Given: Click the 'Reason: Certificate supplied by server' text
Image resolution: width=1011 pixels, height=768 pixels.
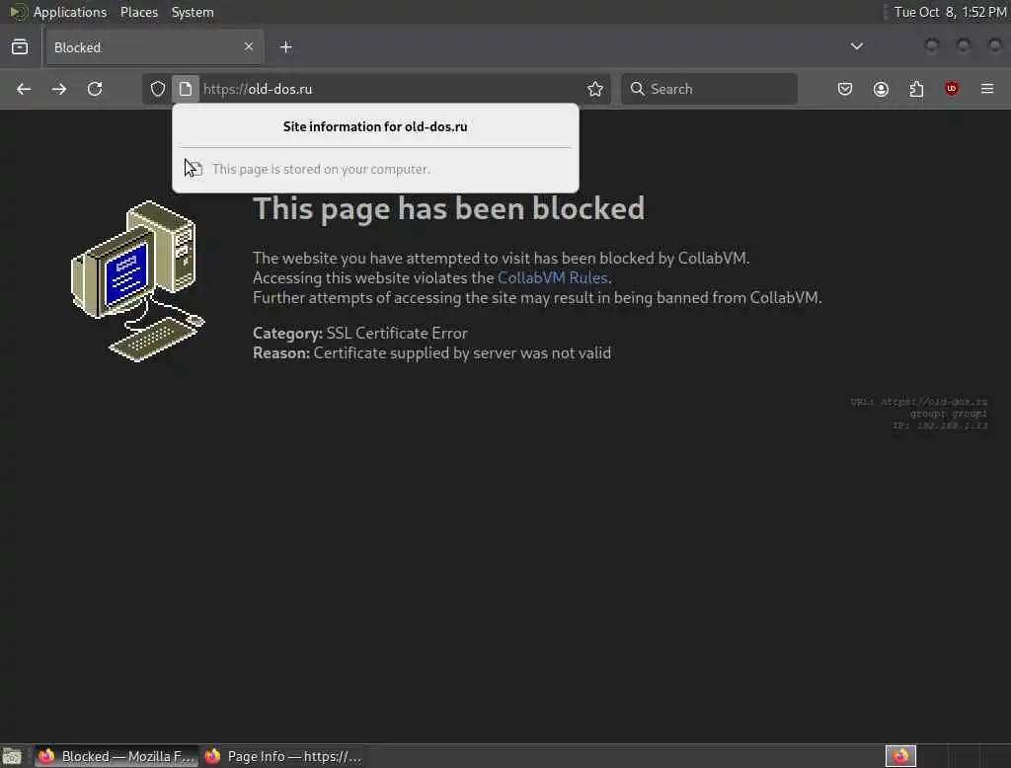Looking at the screenshot, I should point(432,353).
